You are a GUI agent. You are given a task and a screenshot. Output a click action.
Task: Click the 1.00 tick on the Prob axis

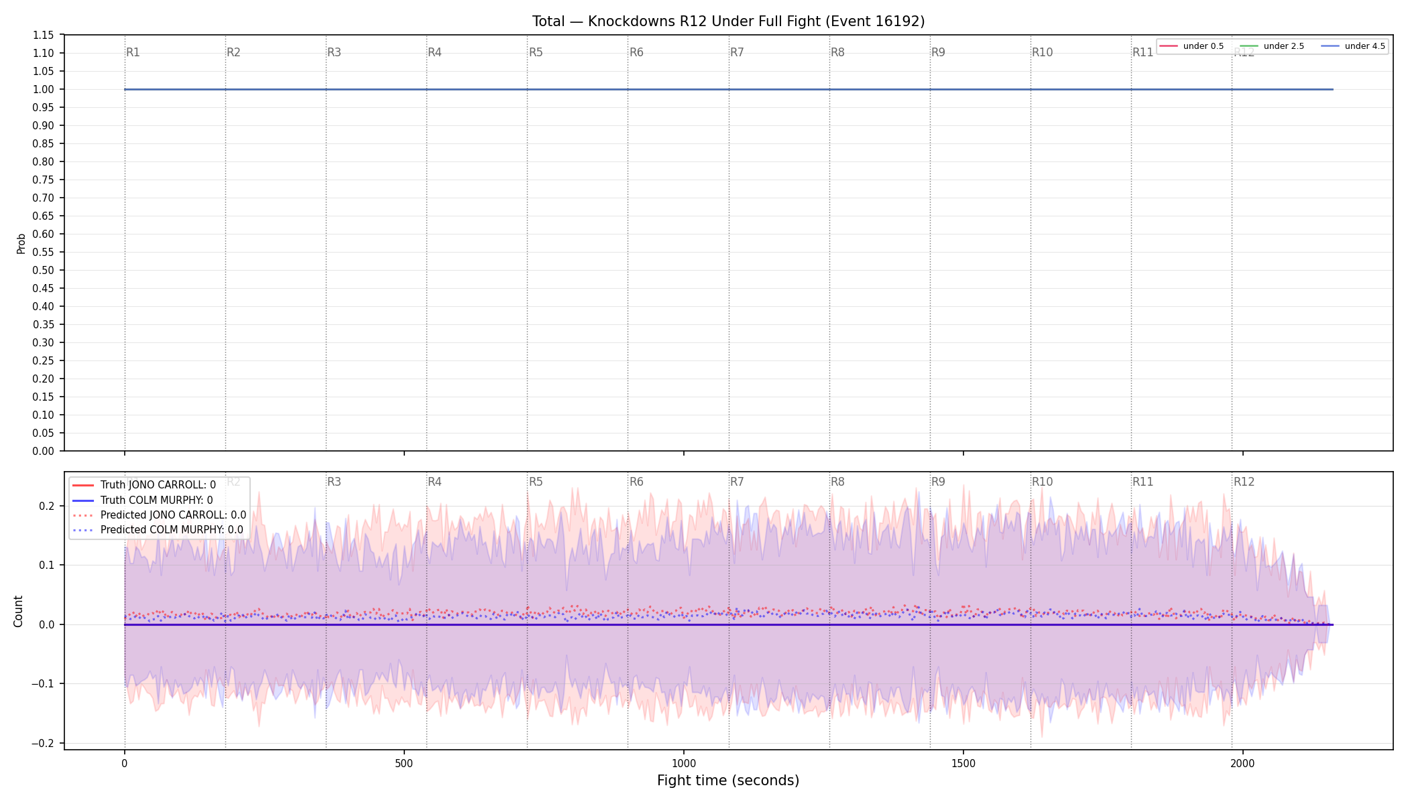pos(44,89)
